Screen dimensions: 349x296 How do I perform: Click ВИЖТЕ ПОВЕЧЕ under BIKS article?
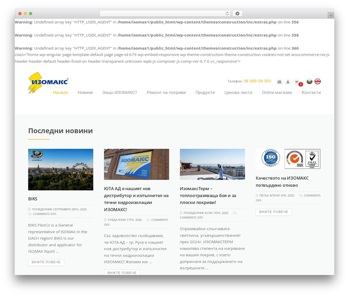46,262
